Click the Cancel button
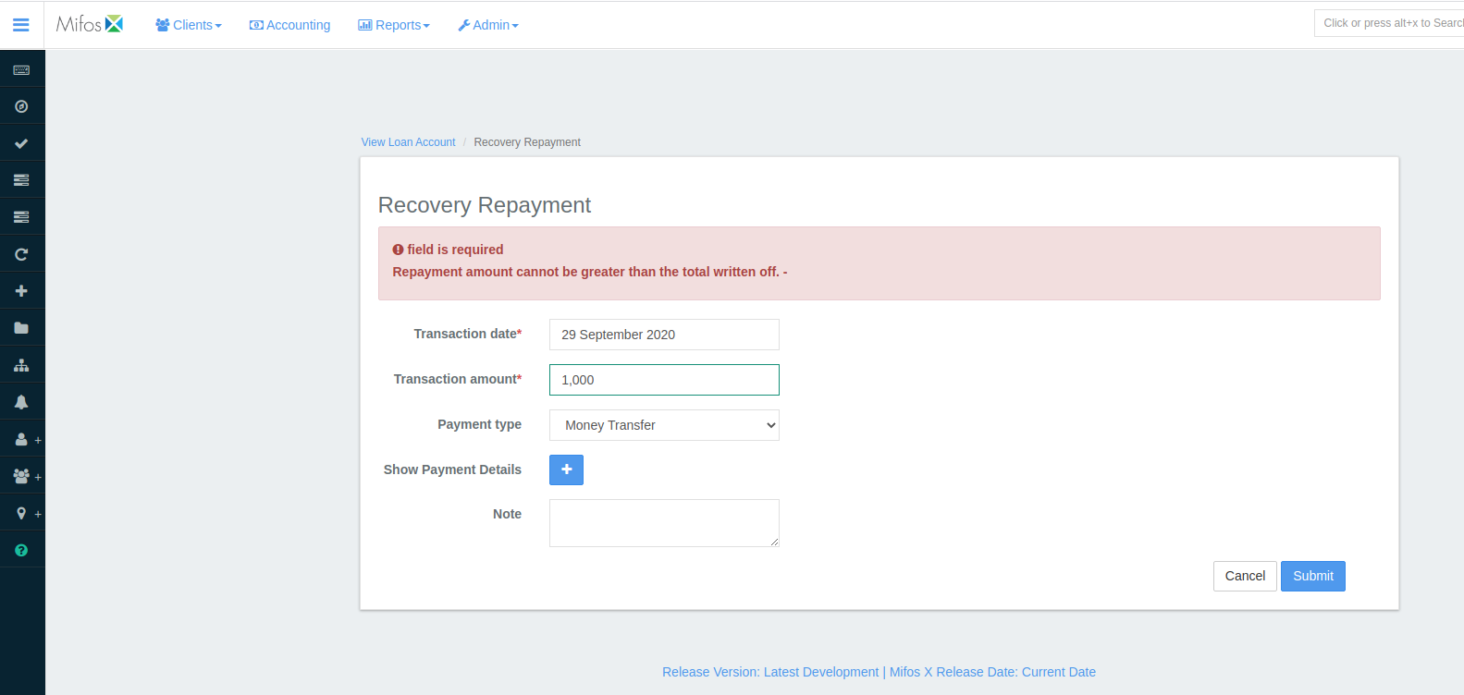Screen dimensions: 1464x695 (1245, 576)
